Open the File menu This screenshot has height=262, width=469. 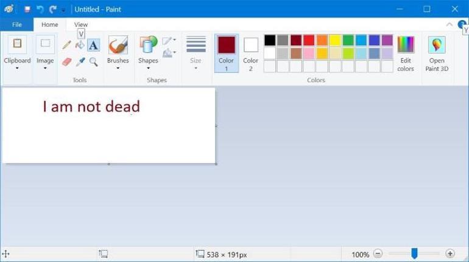pos(16,24)
